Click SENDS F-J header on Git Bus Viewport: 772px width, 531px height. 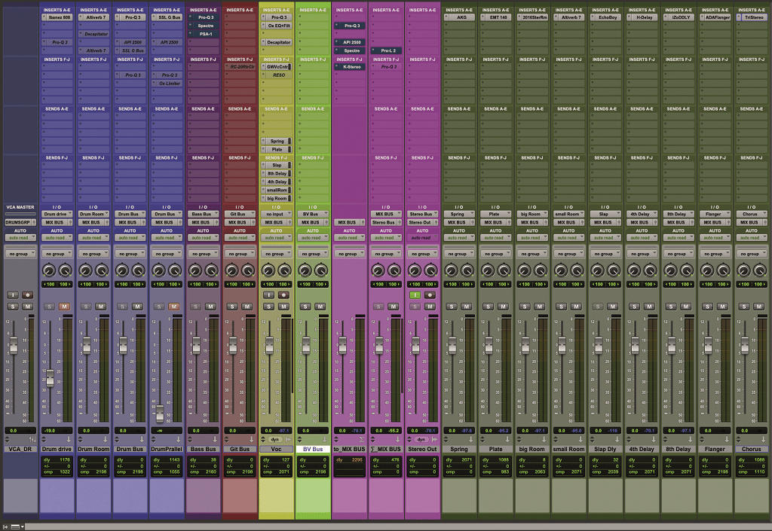tap(240, 158)
